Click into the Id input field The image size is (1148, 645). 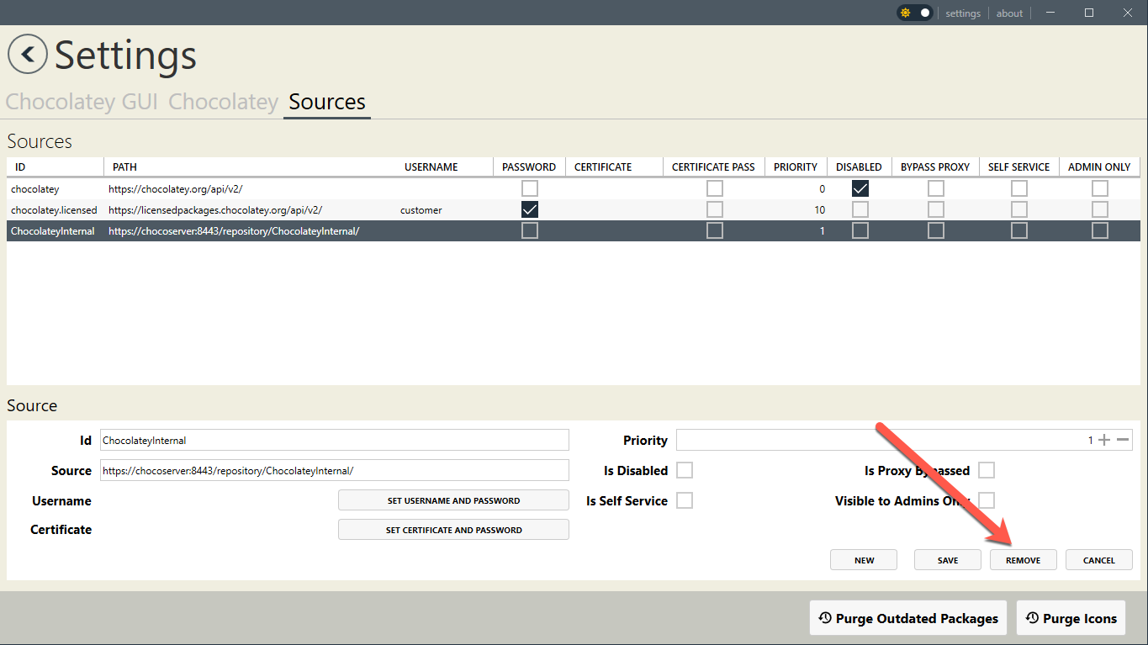[335, 440]
